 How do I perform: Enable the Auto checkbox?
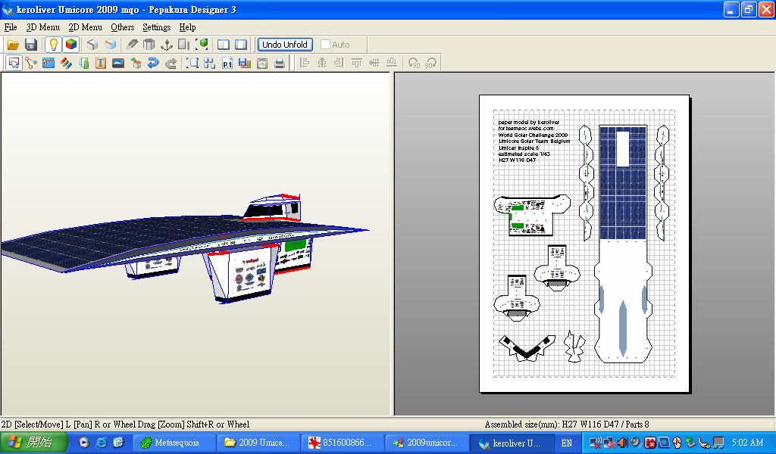pos(326,45)
